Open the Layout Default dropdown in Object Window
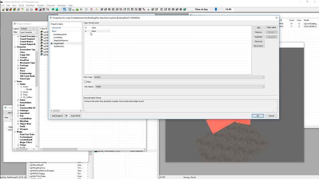 coord(27,29)
